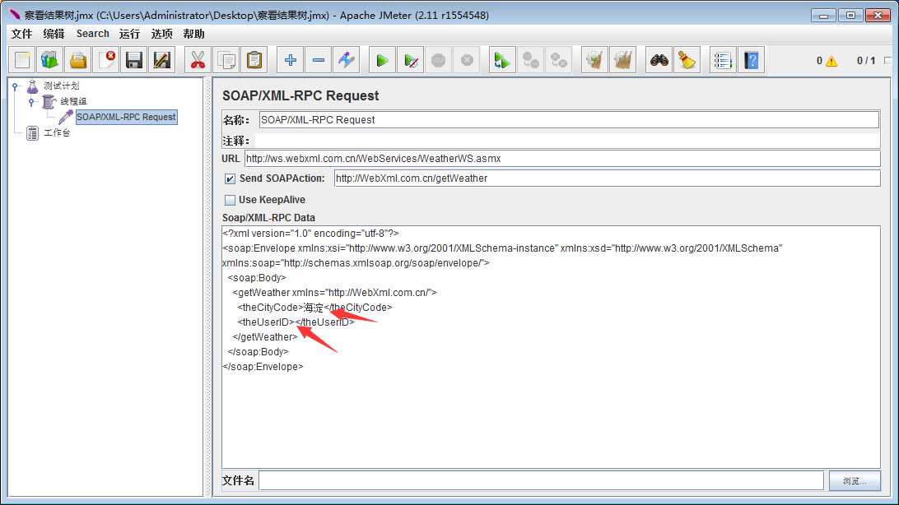Clear results with single broom icon

594,59
